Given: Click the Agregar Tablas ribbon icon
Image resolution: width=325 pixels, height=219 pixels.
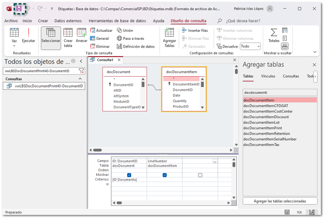Looking at the screenshot, I should point(169,37).
